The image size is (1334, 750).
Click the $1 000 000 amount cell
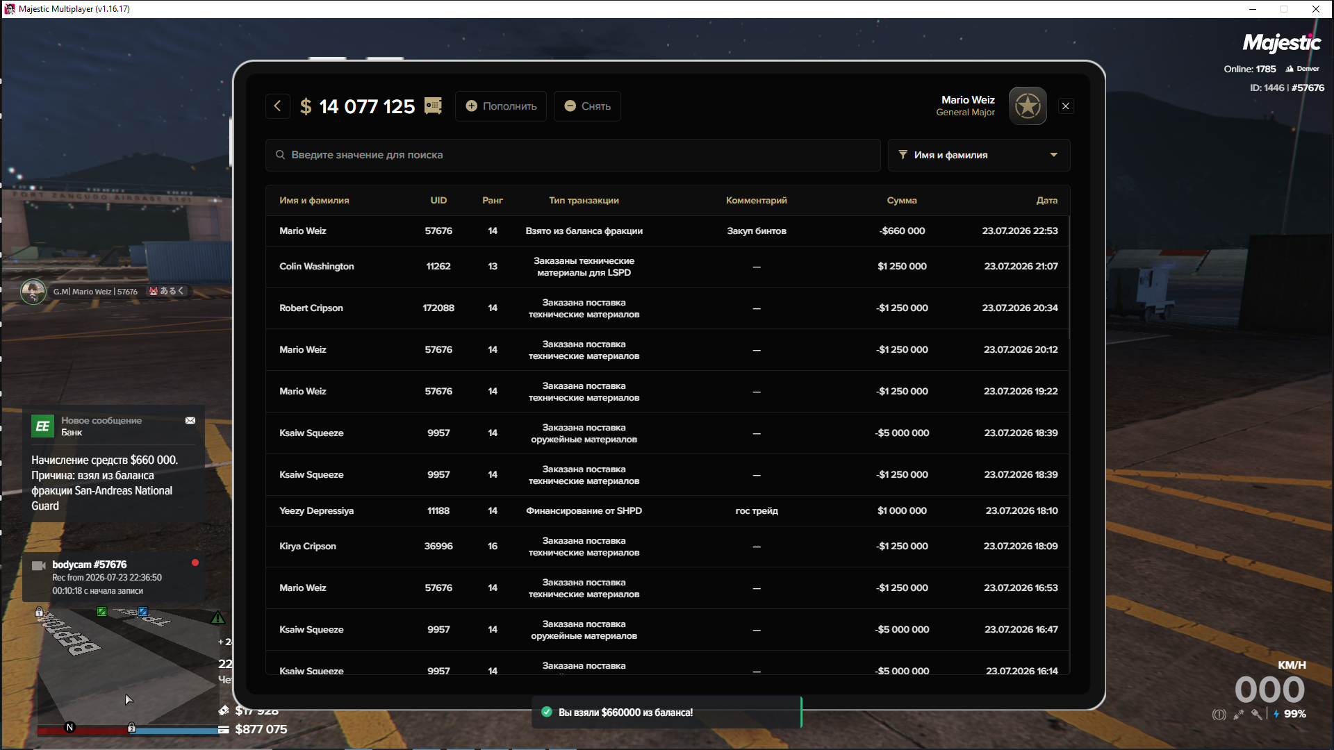902,511
